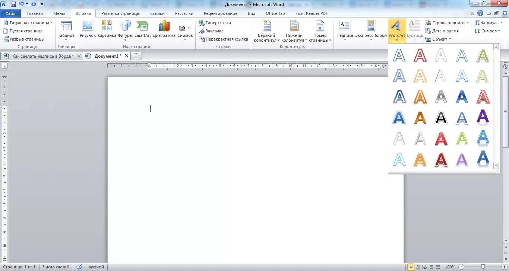
Task: Insert a Гиперссылка hyperlink
Action: (215, 23)
